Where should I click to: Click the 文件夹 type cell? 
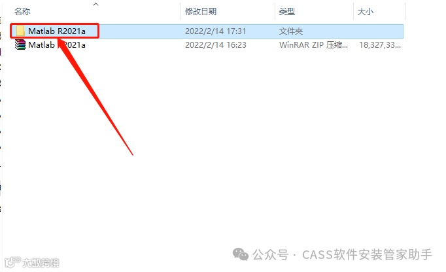(x=291, y=31)
